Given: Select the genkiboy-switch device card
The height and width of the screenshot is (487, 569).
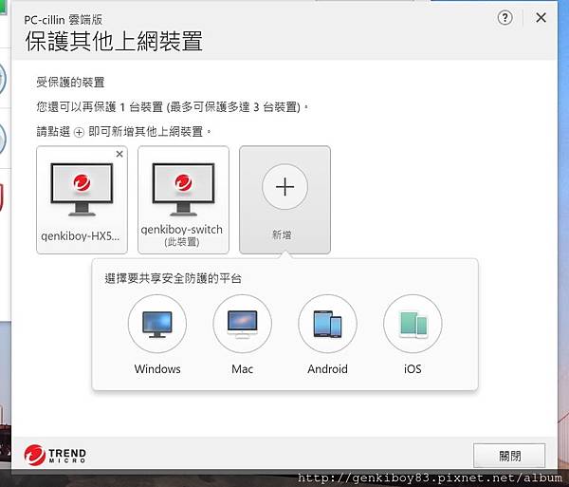Looking at the screenshot, I should 183,199.
